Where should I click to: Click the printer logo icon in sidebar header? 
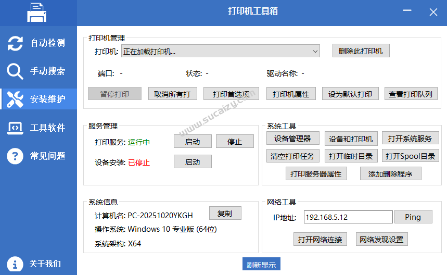click(36, 12)
